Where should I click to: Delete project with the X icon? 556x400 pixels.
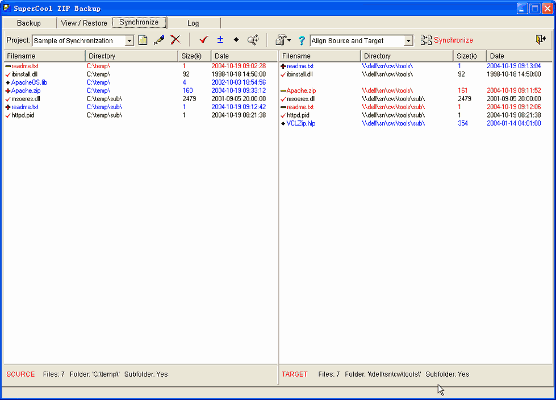pyautogui.click(x=175, y=40)
